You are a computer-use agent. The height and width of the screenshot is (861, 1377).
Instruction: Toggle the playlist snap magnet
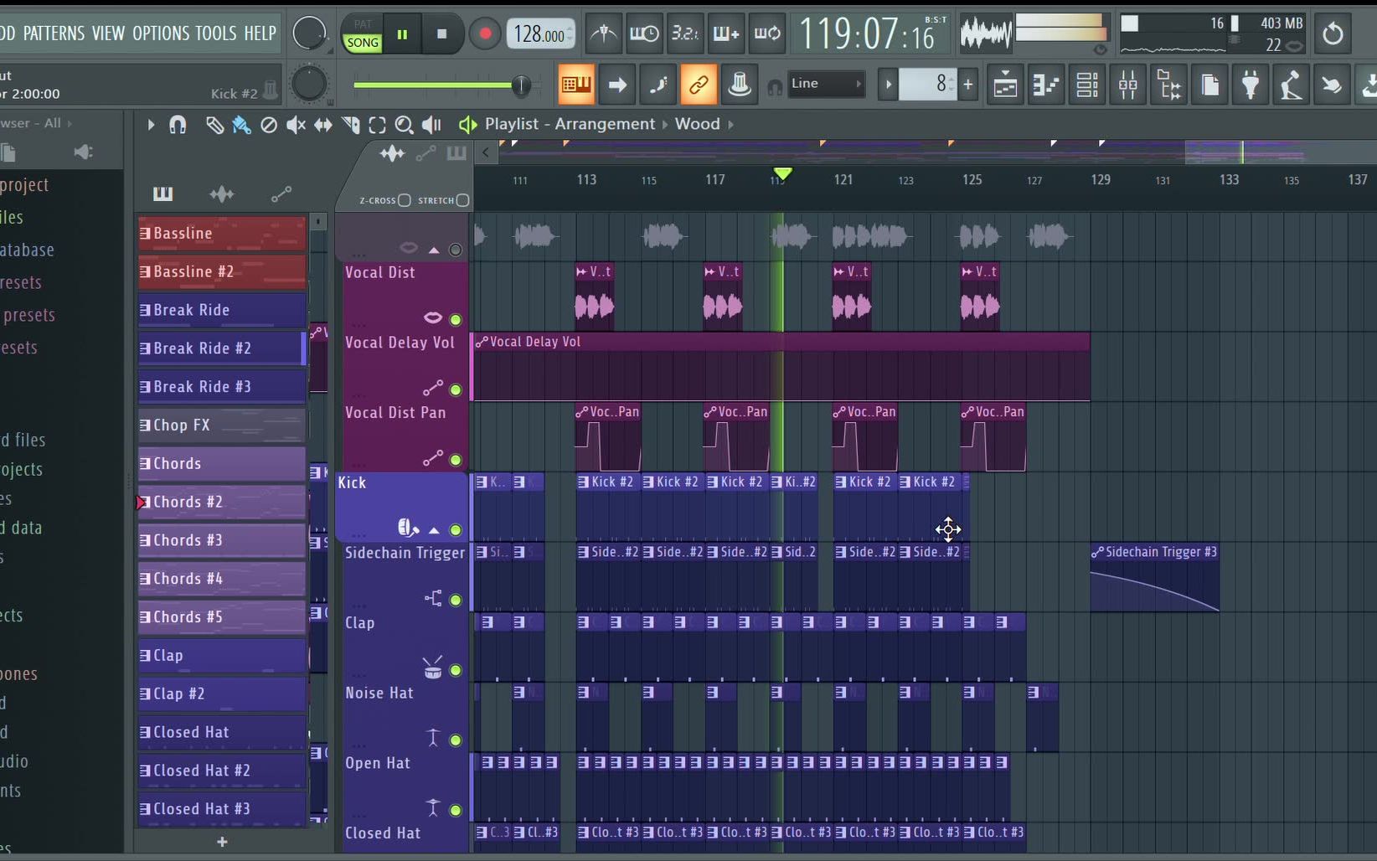tap(178, 125)
